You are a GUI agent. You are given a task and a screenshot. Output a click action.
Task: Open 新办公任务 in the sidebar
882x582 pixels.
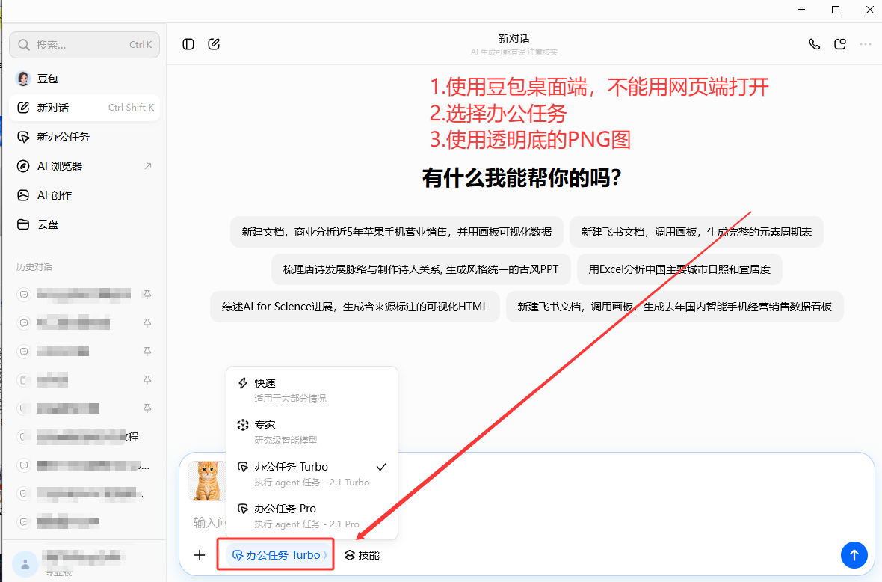tap(84, 137)
